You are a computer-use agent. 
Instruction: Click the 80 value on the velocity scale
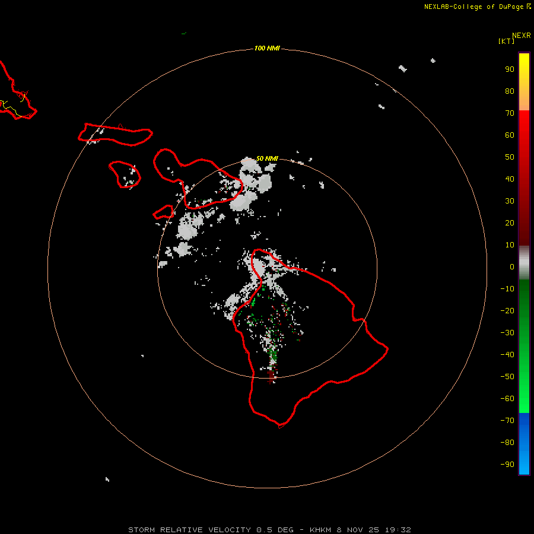coord(510,91)
